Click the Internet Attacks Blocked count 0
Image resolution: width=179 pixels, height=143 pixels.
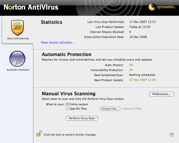click(x=130, y=32)
